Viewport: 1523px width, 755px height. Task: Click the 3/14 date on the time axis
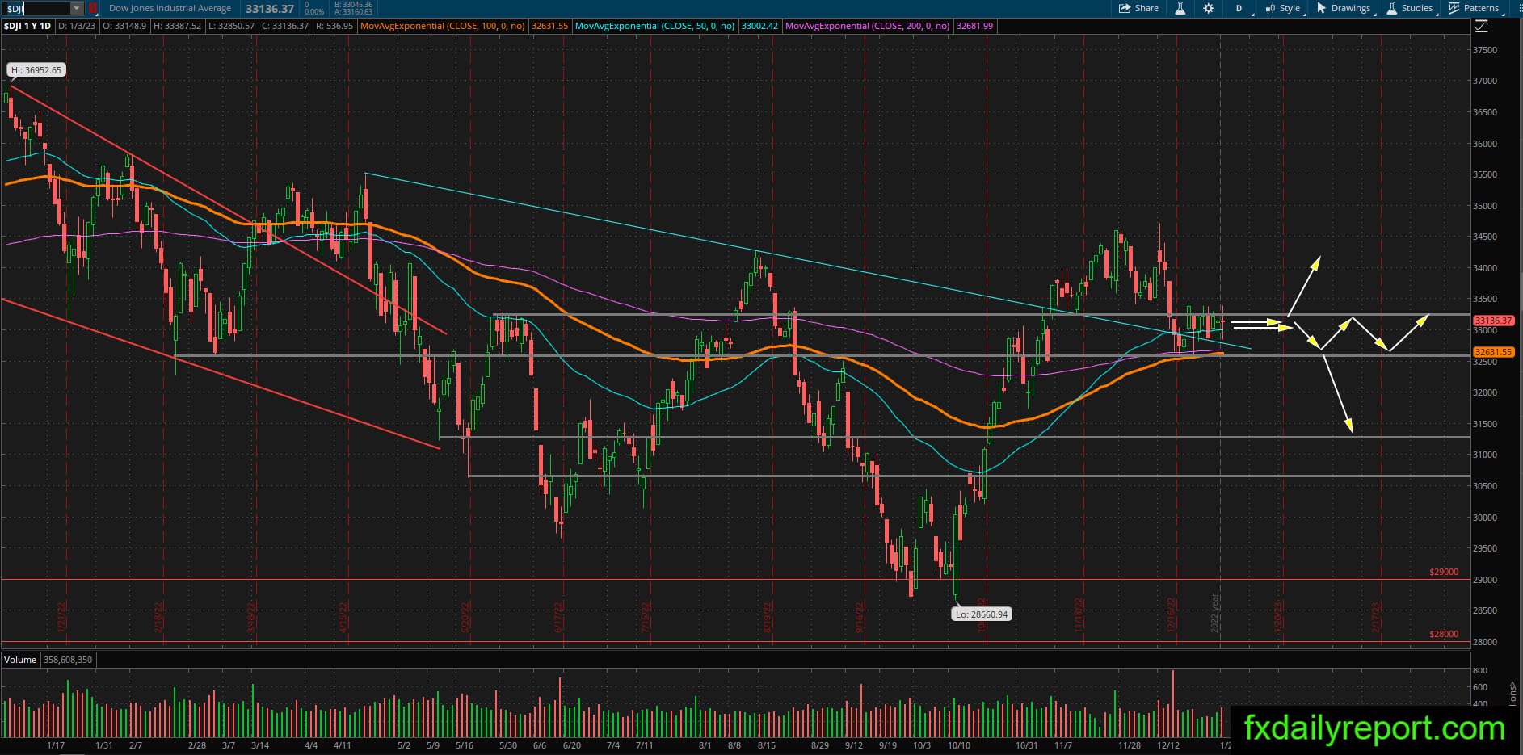point(260,745)
